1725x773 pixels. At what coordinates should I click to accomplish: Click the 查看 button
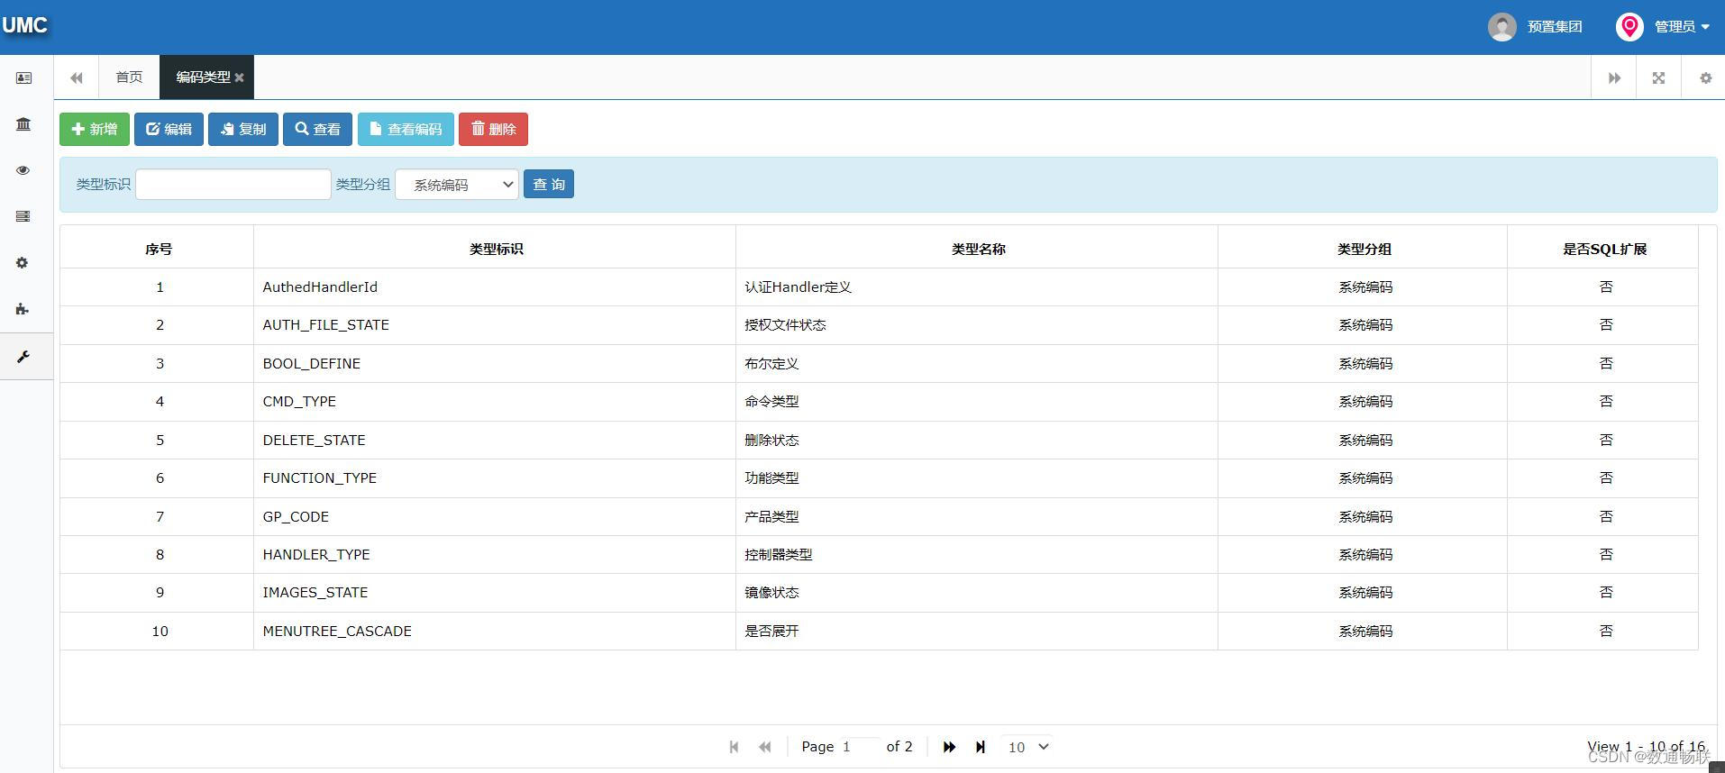(x=318, y=129)
